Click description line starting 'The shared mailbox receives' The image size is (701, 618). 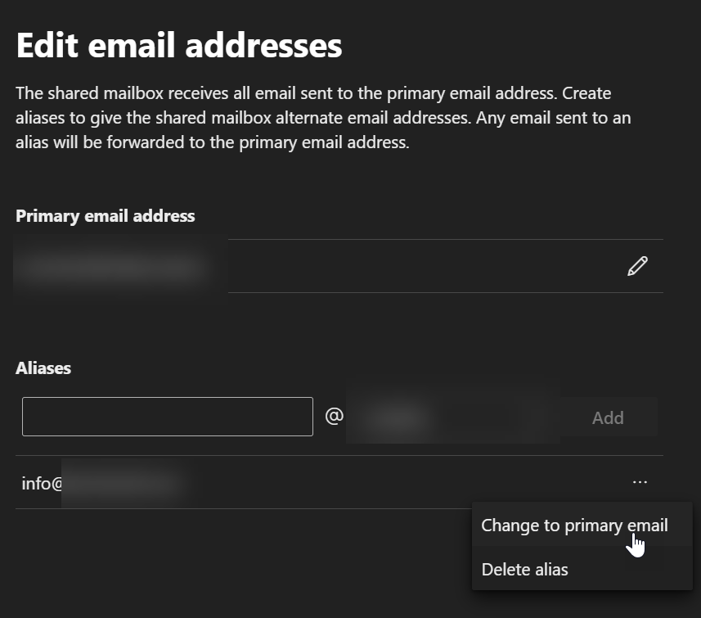click(313, 93)
